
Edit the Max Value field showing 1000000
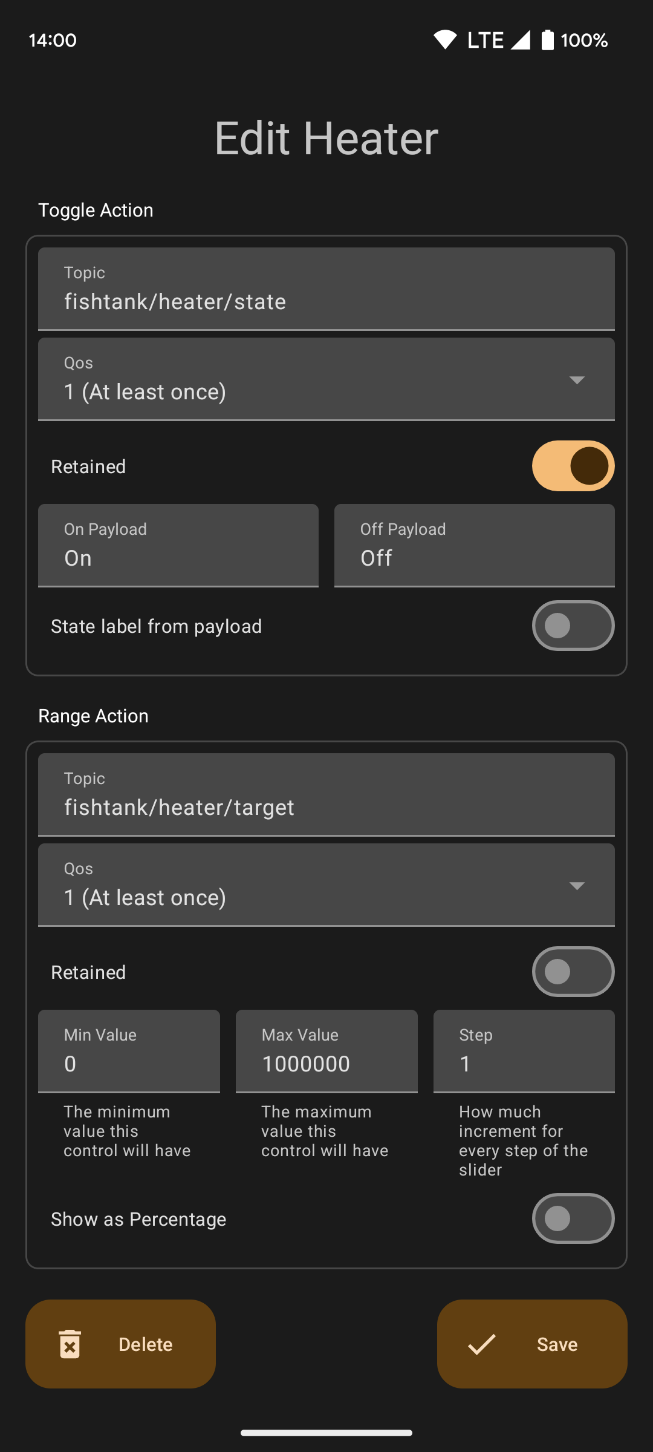(x=326, y=1051)
